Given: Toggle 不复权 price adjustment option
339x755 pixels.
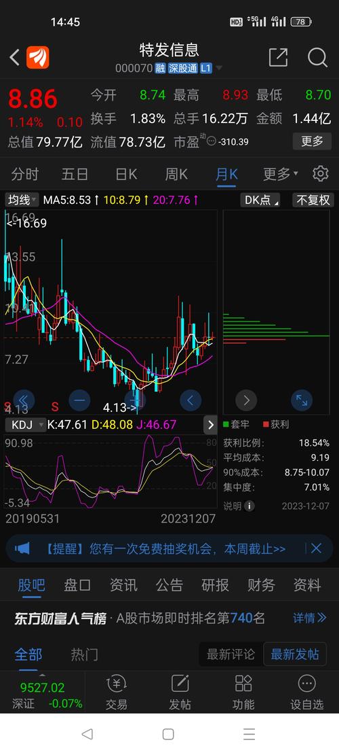Looking at the screenshot, I should click(313, 200).
